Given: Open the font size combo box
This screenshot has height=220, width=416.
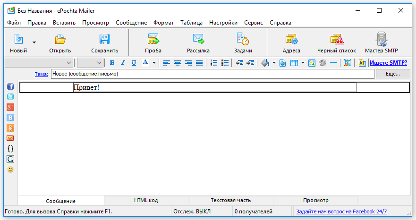Looking at the screenshot, I should click(x=90, y=63).
